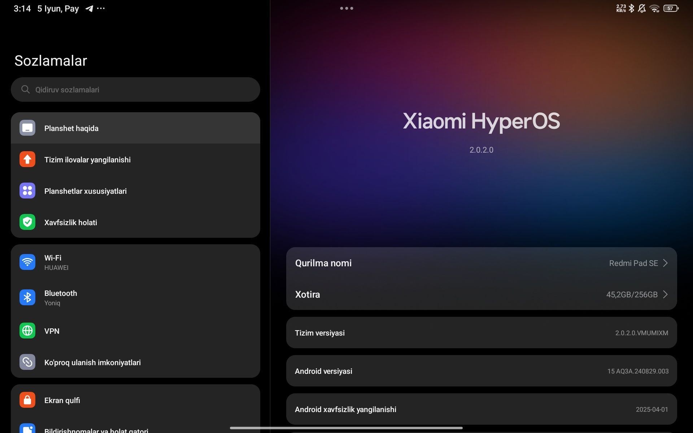This screenshot has height=433, width=693.
Task: Tap the Wi-Fi signal status icon
Action: point(654,8)
